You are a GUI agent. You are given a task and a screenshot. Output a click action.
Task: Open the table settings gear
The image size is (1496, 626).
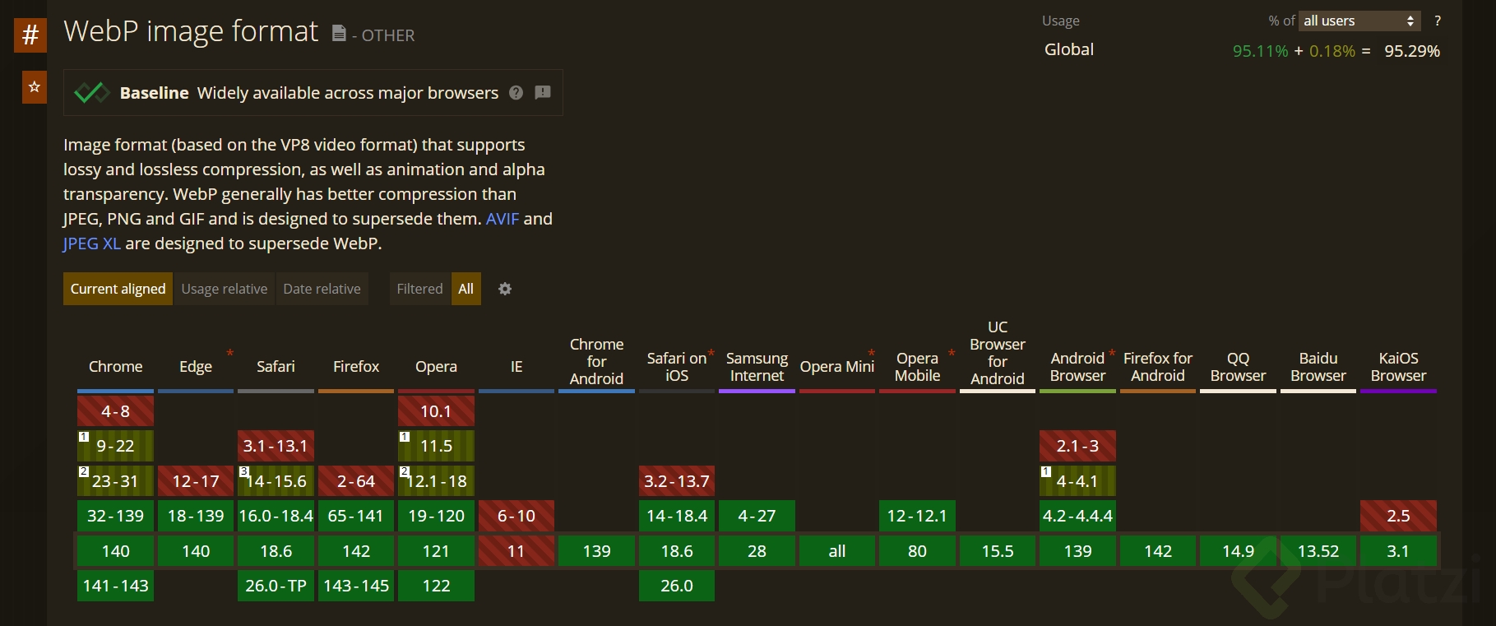505,289
